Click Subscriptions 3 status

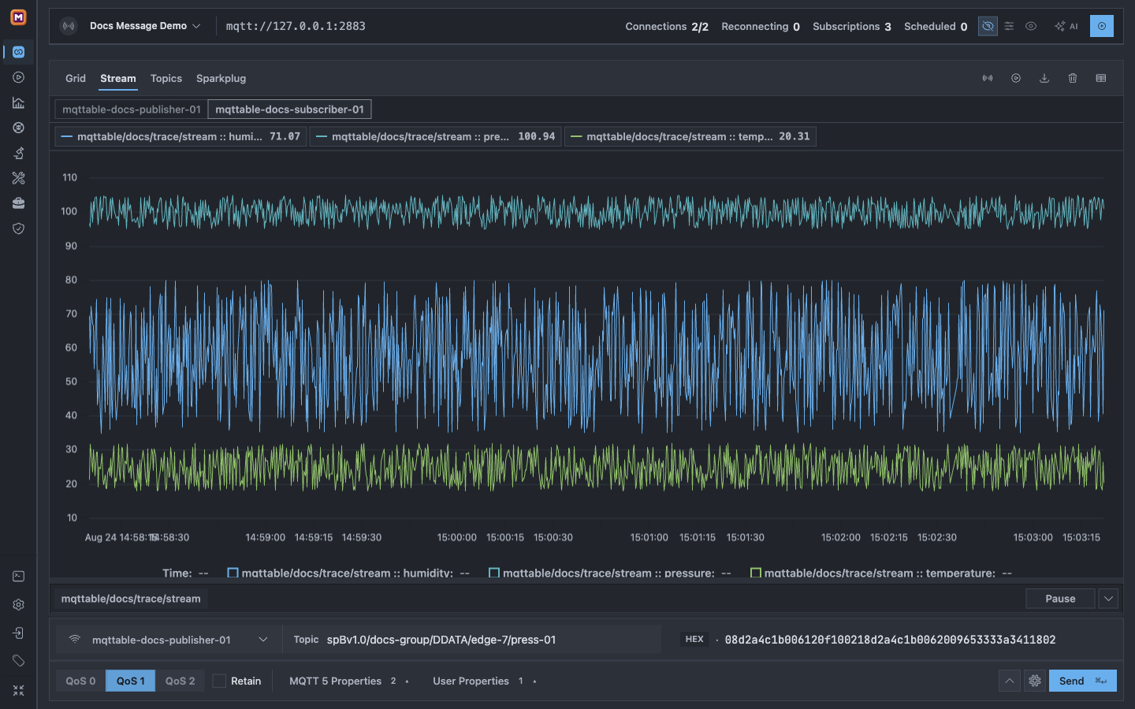click(852, 26)
